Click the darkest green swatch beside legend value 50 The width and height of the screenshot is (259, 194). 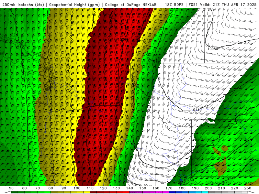(x=14, y=192)
